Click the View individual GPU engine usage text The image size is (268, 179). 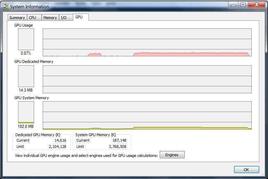pos(86,156)
